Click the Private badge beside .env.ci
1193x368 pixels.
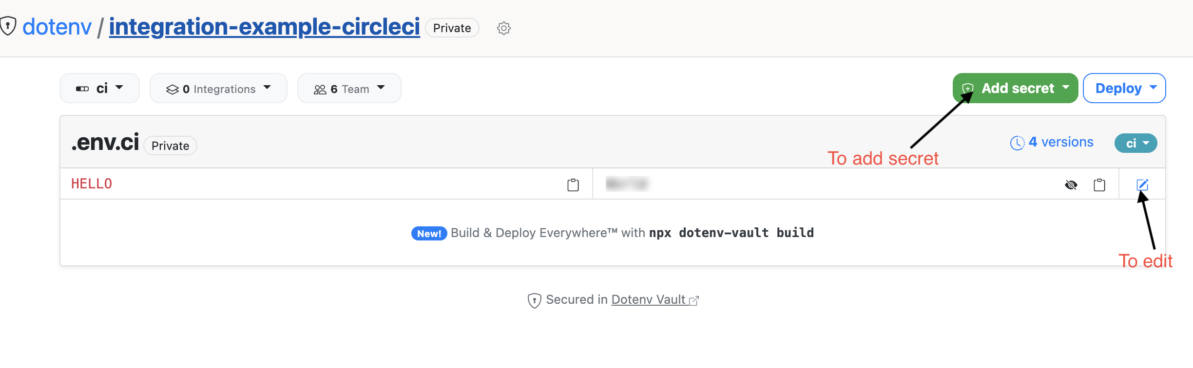click(170, 146)
